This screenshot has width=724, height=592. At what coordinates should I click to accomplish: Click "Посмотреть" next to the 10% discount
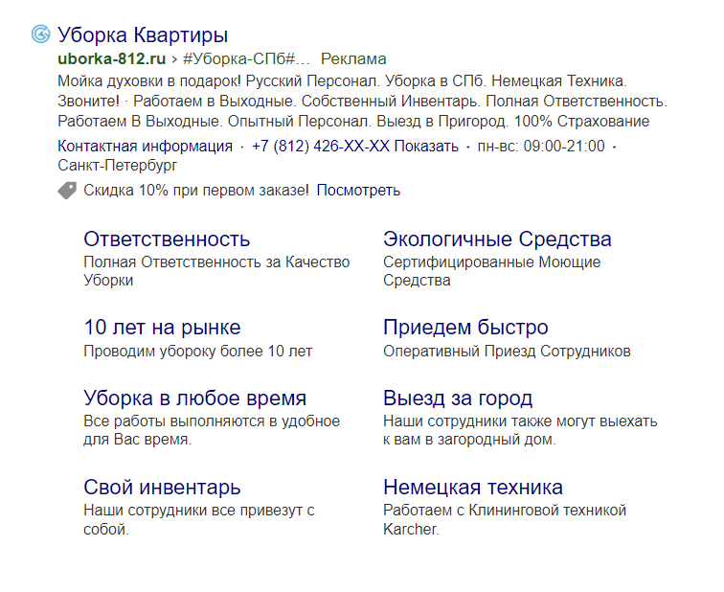358,191
